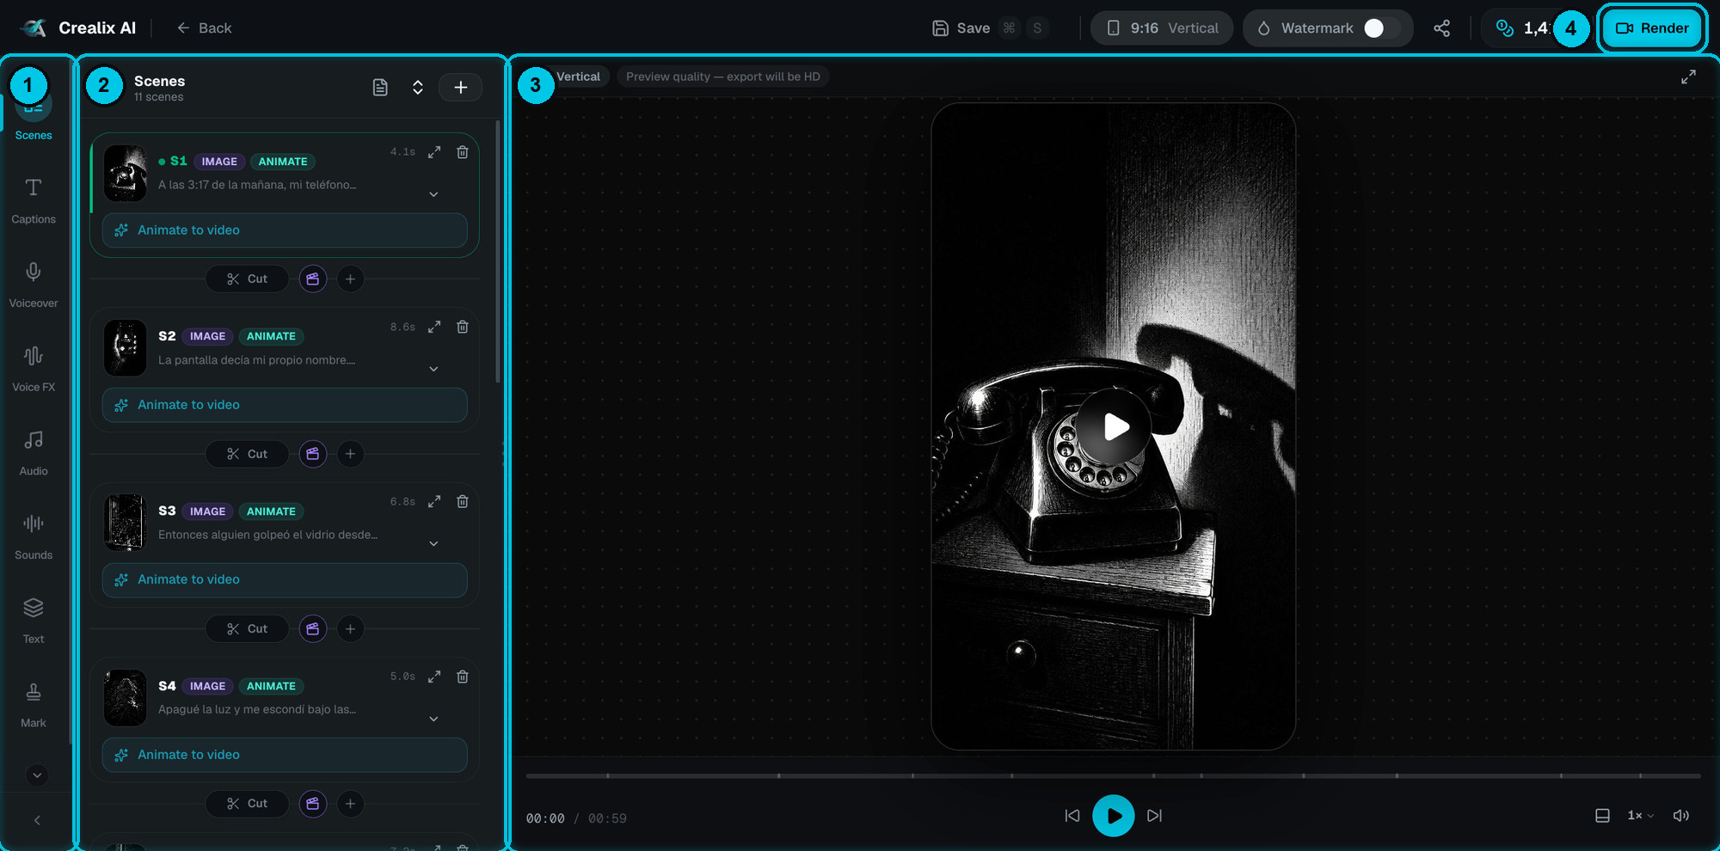Toggle the ANIMATE tag on scene S1

tap(283, 162)
